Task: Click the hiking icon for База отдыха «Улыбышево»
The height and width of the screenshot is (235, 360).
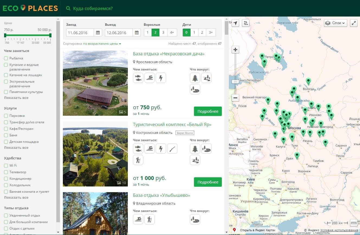Action: (150, 219)
